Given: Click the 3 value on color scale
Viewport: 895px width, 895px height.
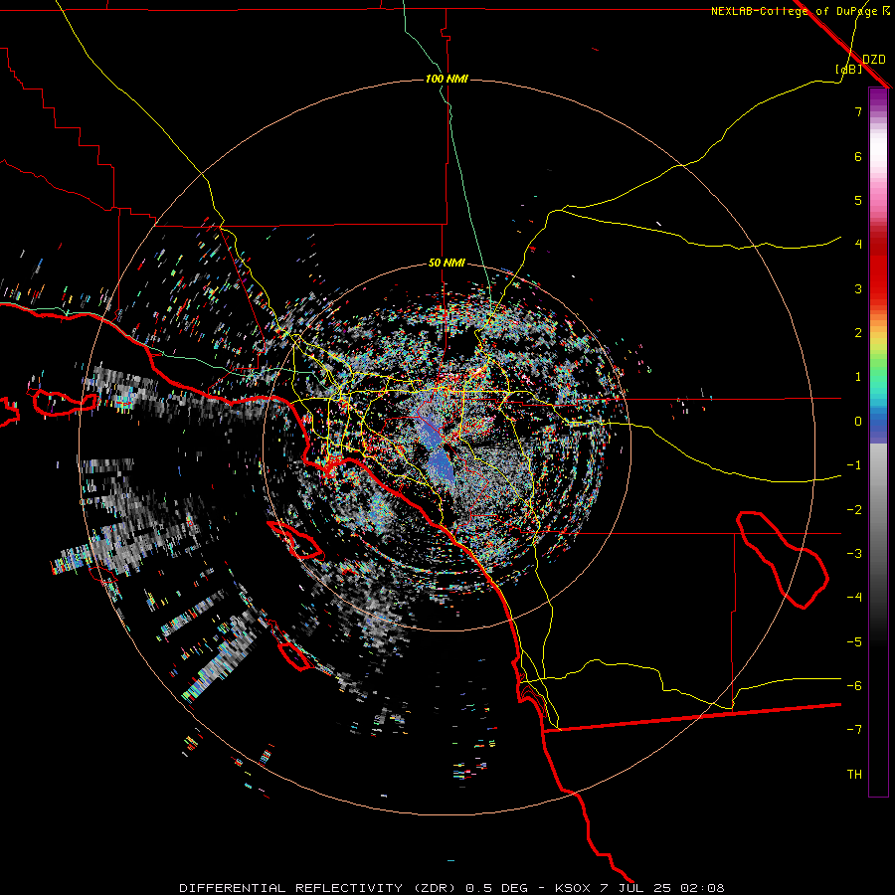Looking at the screenshot, I should (x=858, y=288).
